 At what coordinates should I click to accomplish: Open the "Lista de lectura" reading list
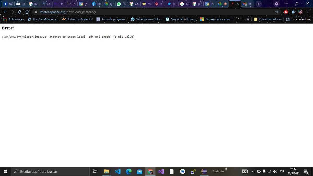click(x=298, y=19)
